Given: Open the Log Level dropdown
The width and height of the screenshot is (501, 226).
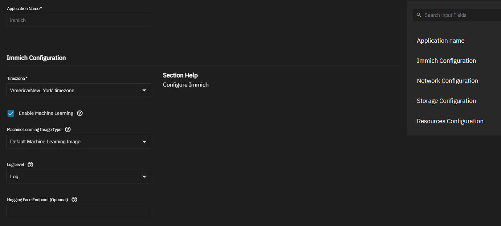Looking at the screenshot, I should click(x=78, y=177).
